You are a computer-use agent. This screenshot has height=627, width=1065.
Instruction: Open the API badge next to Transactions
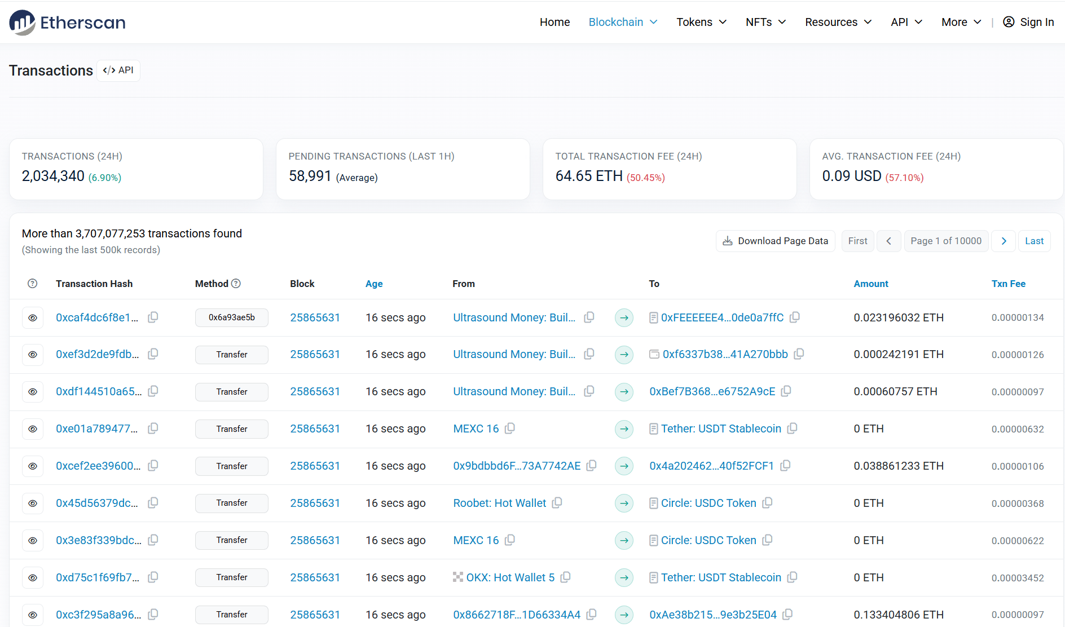118,70
